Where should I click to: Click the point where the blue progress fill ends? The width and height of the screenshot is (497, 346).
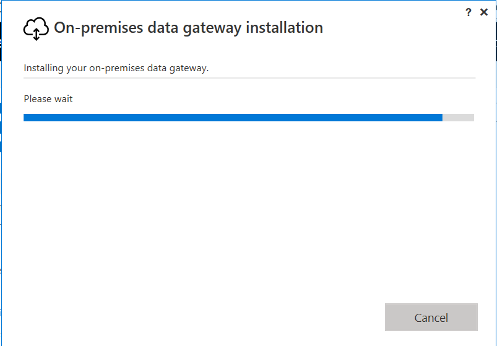(443, 118)
